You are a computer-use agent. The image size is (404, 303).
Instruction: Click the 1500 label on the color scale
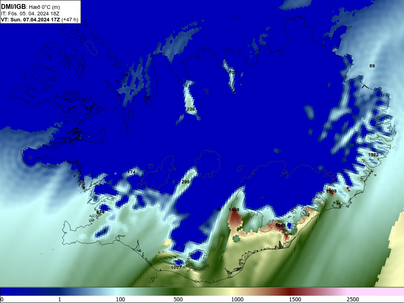(x=295, y=299)
